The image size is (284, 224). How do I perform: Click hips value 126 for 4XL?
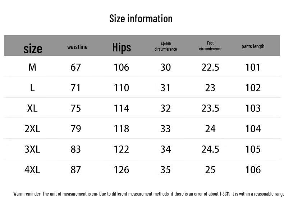click(122, 170)
